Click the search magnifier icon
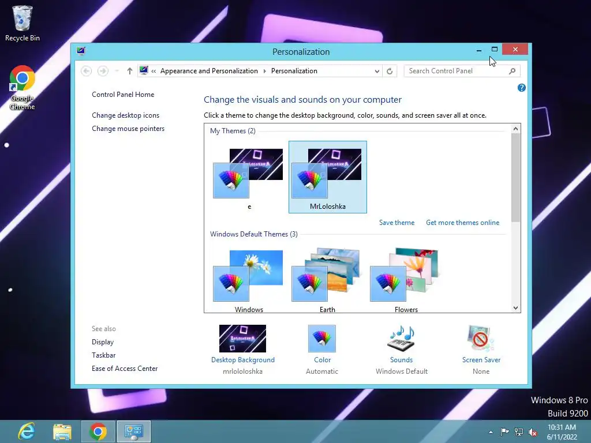 512,71
